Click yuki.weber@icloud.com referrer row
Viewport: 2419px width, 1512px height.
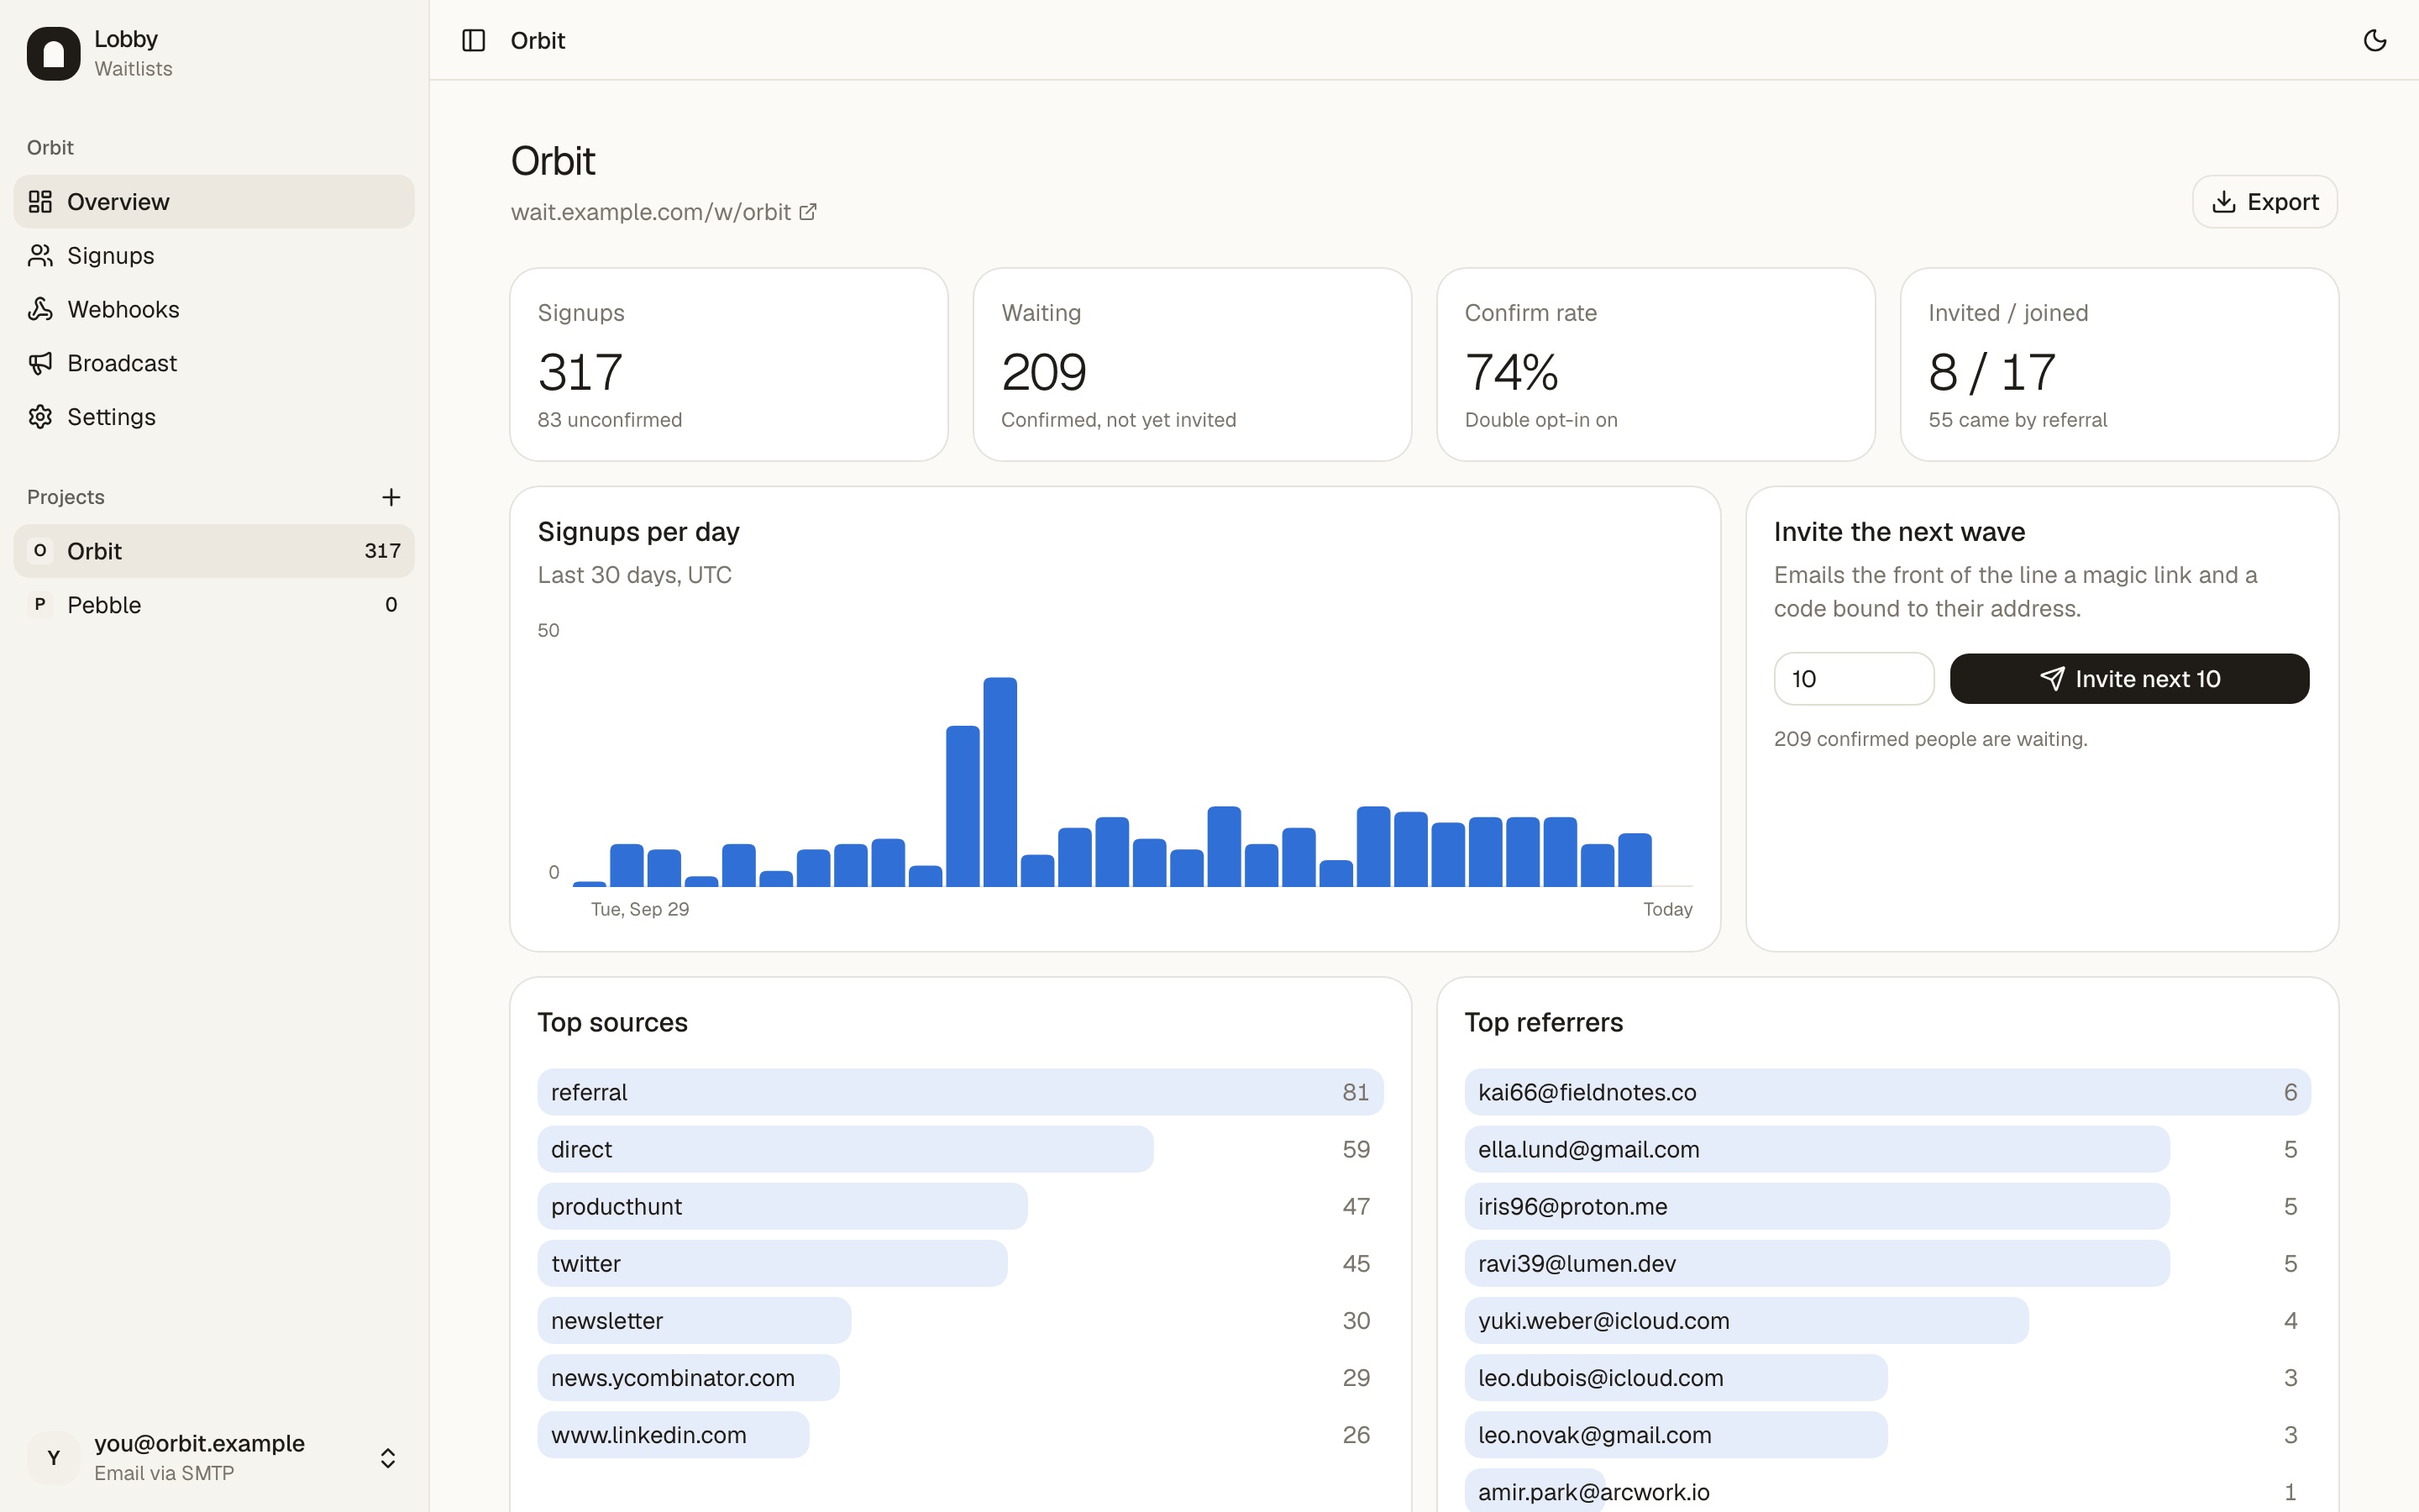(1887, 1320)
